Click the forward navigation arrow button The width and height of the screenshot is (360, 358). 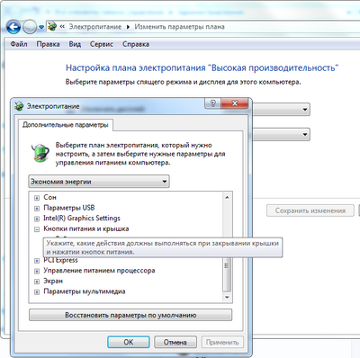click(30, 27)
